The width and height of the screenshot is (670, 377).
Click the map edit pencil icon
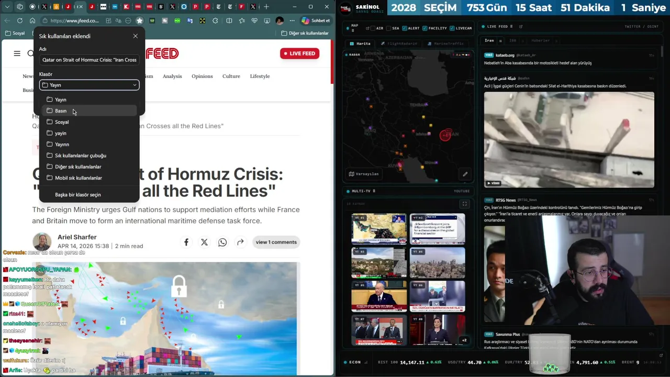[465, 174]
